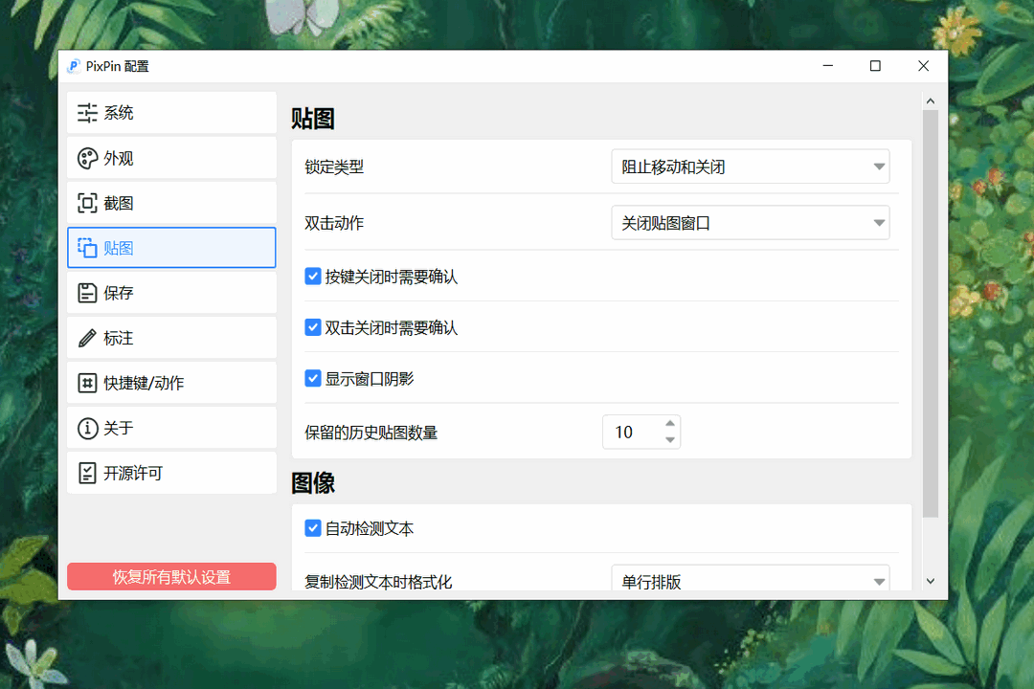Image resolution: width=1034 pixels, height=689 pixels.
Task: Increase 保留的历史贴图数量 with up arrow
Action: pos(670,424)
